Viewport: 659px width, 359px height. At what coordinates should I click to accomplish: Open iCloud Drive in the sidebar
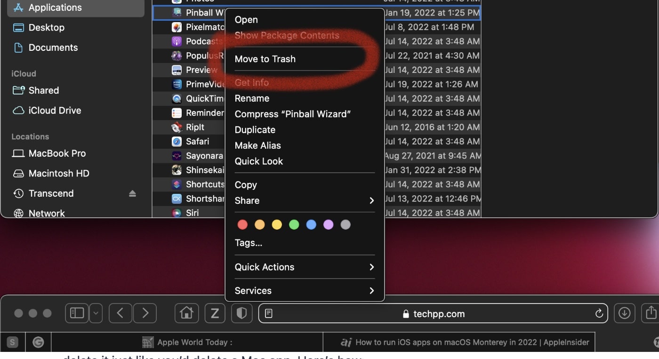tap(55, 111)
